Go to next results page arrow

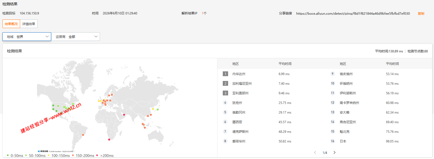pyautogui.click(x=334, y=153)
